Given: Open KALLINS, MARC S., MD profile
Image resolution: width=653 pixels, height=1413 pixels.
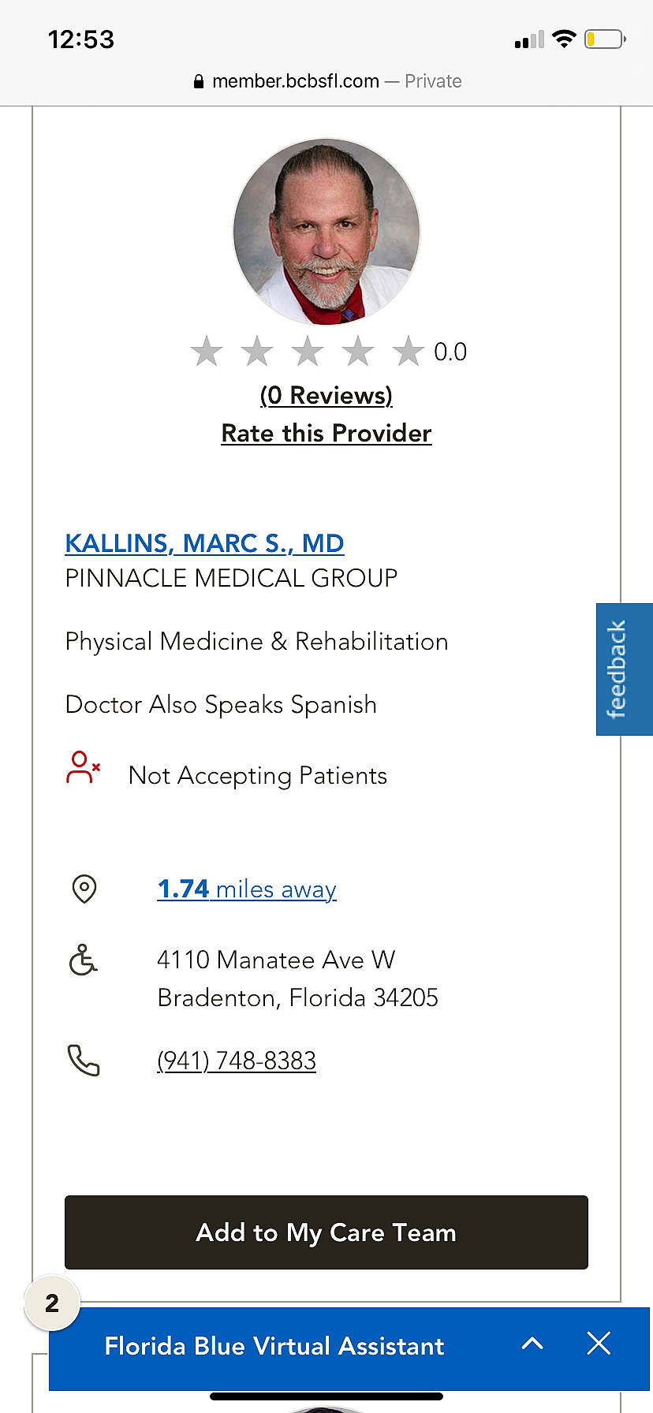Looking at the screenshot, I should tap(204, 543).
